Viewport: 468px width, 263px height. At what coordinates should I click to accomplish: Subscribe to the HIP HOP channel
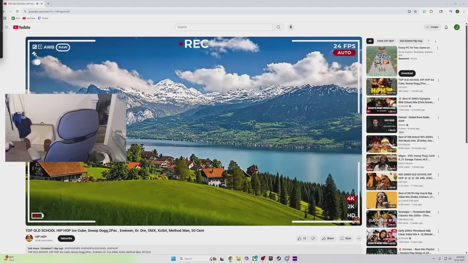click(66, 239)
